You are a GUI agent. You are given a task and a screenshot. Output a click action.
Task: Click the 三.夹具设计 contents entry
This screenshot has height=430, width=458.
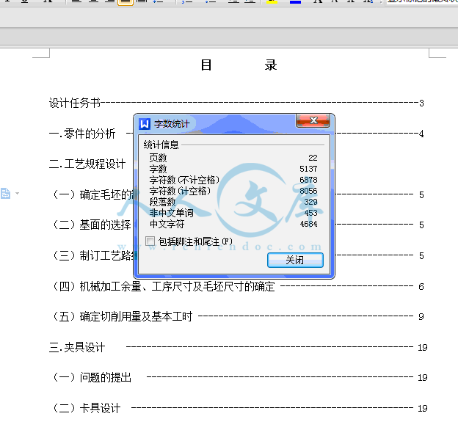point(77,347)
